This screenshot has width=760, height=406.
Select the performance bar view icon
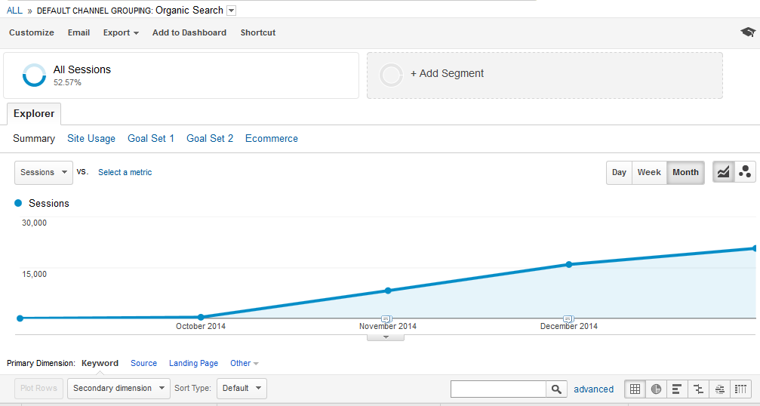click(677, 389)
